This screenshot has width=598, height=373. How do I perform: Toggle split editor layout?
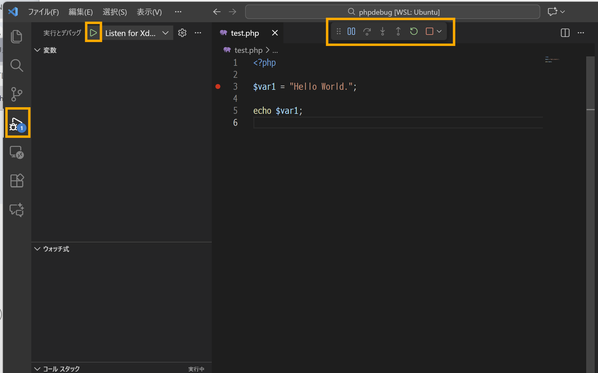pos(565,33)
